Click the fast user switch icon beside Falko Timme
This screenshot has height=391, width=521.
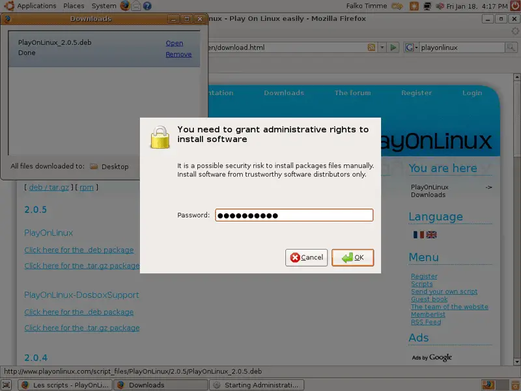point(397,6)
